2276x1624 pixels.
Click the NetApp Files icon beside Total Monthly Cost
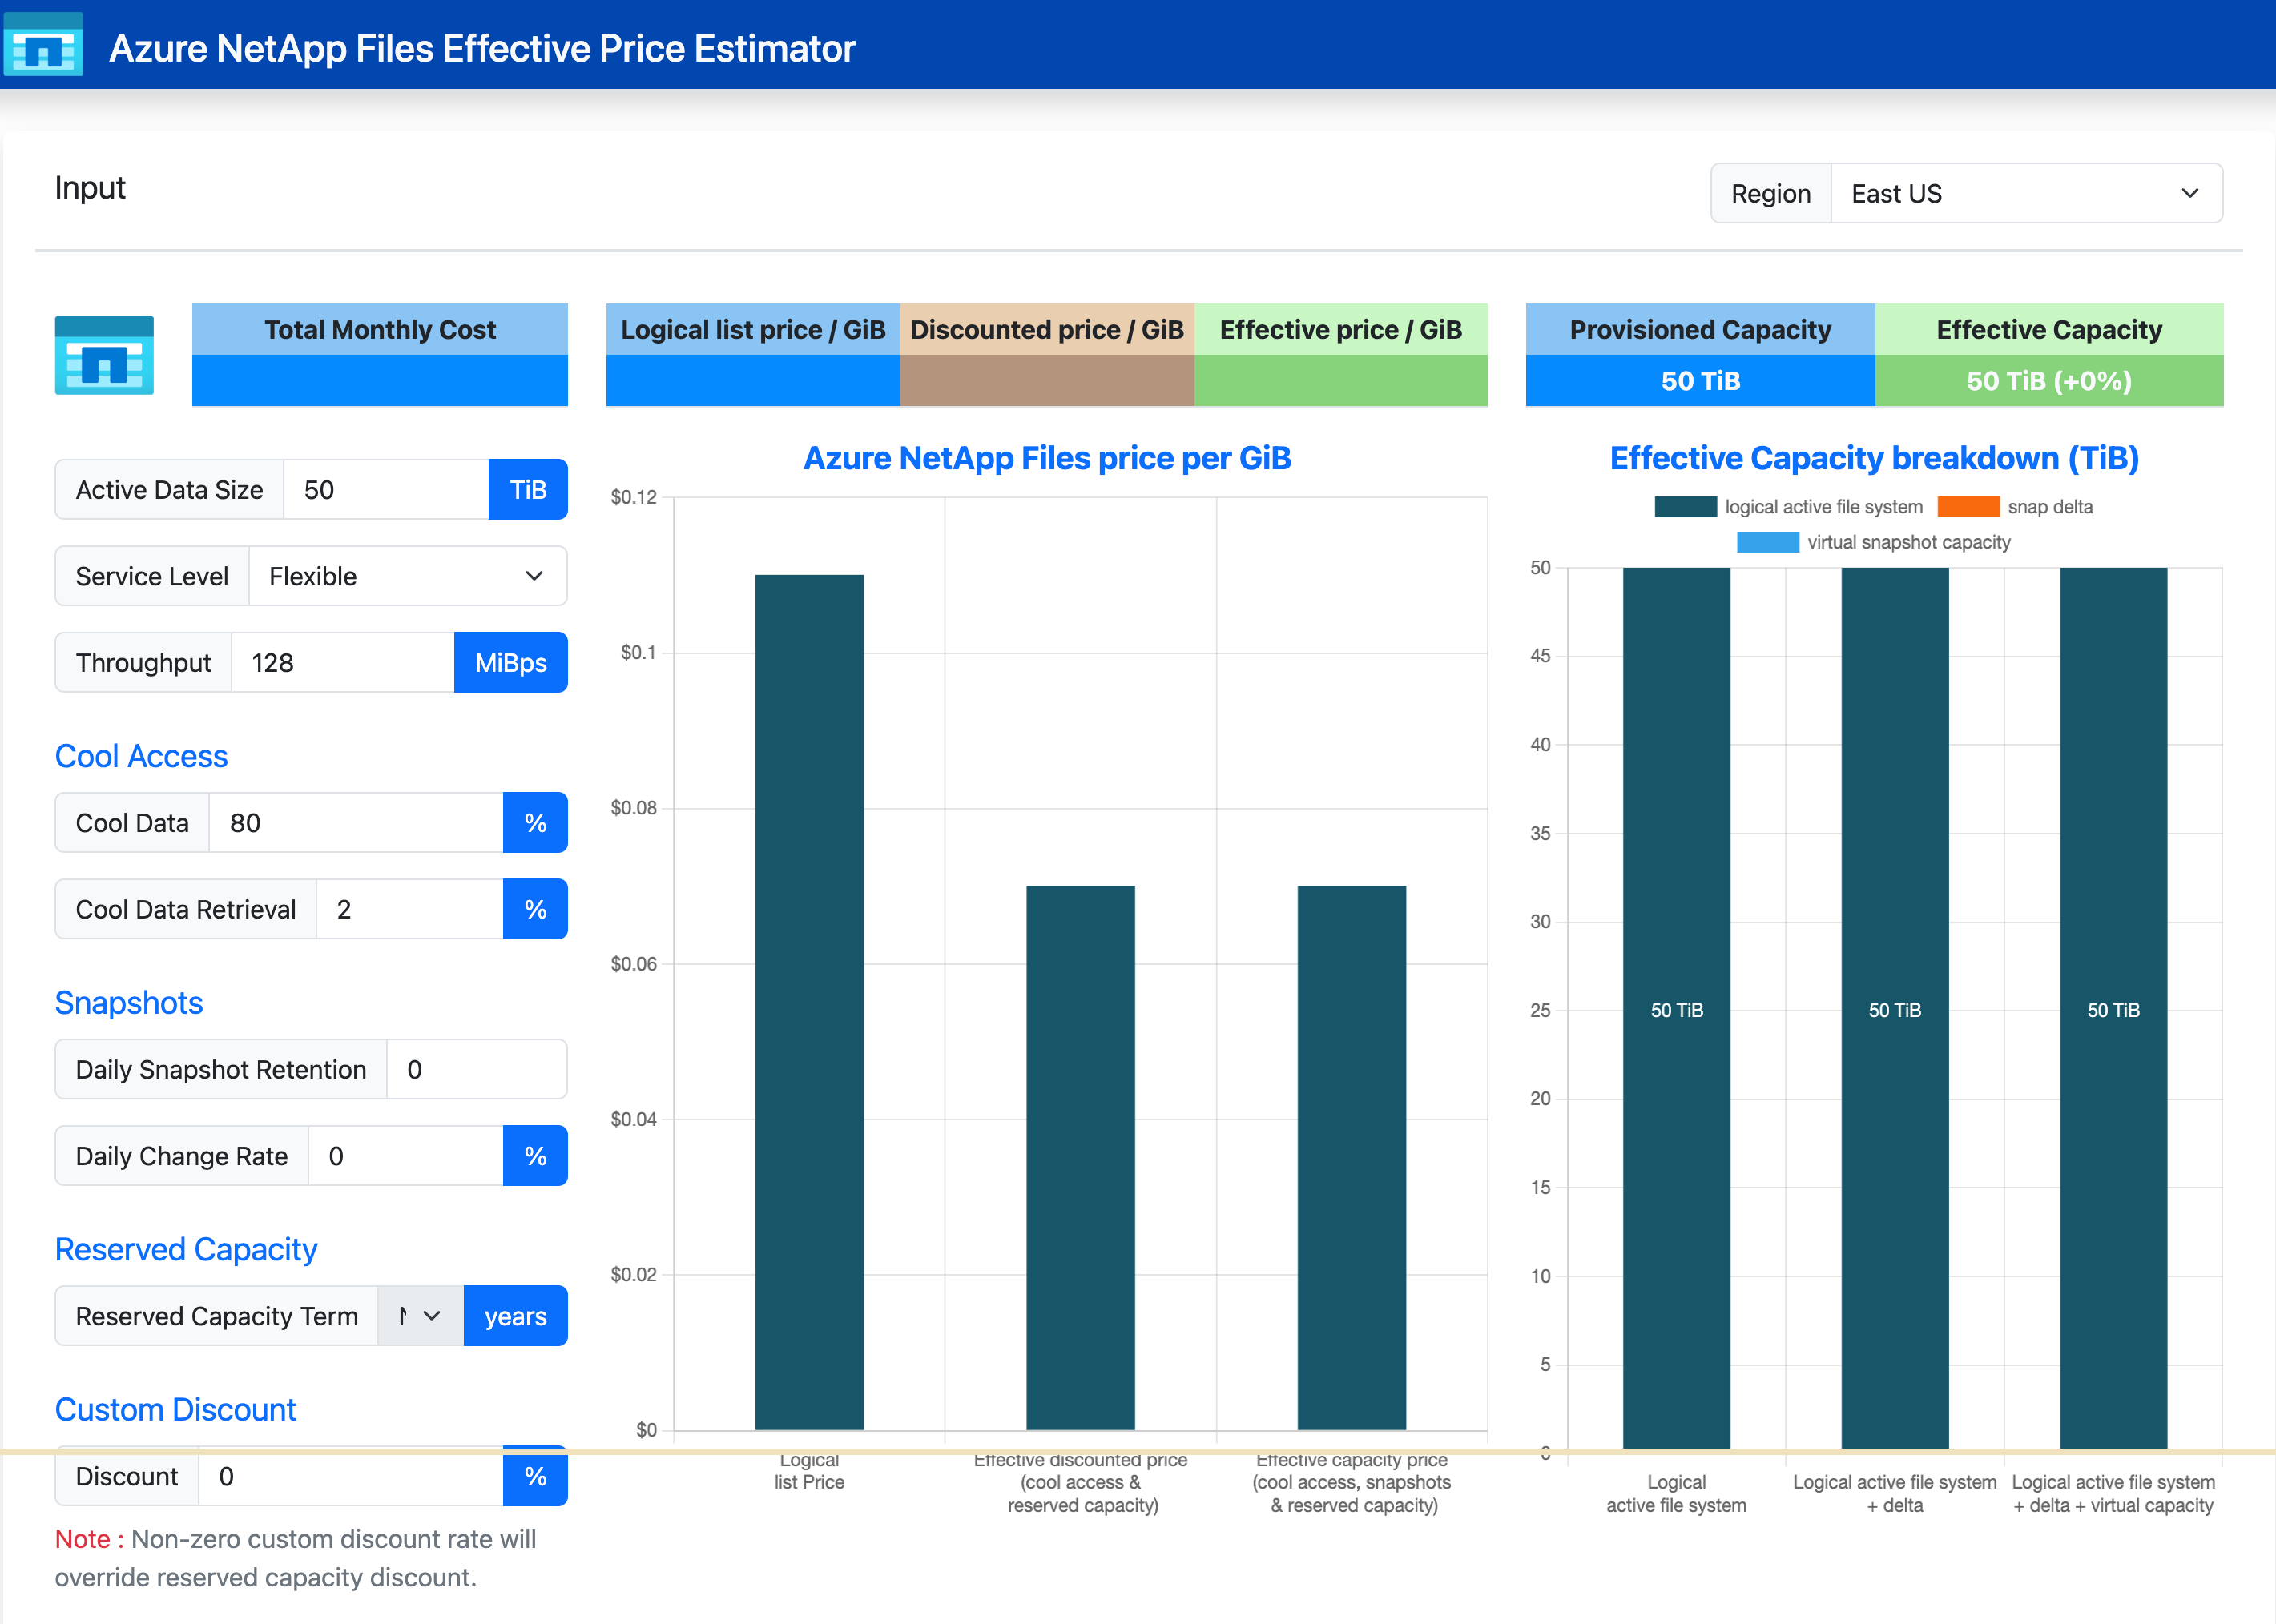pos(104,355)
